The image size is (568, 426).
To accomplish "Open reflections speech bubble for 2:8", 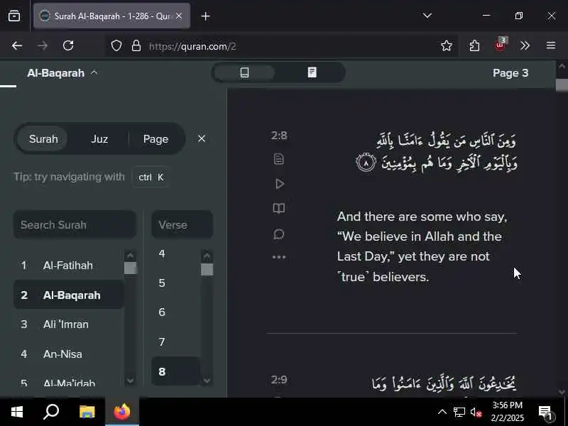I will (278, 234).
